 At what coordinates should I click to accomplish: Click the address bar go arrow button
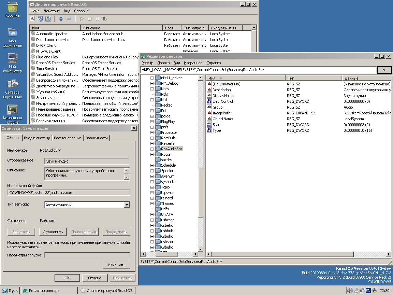point(384,70)
